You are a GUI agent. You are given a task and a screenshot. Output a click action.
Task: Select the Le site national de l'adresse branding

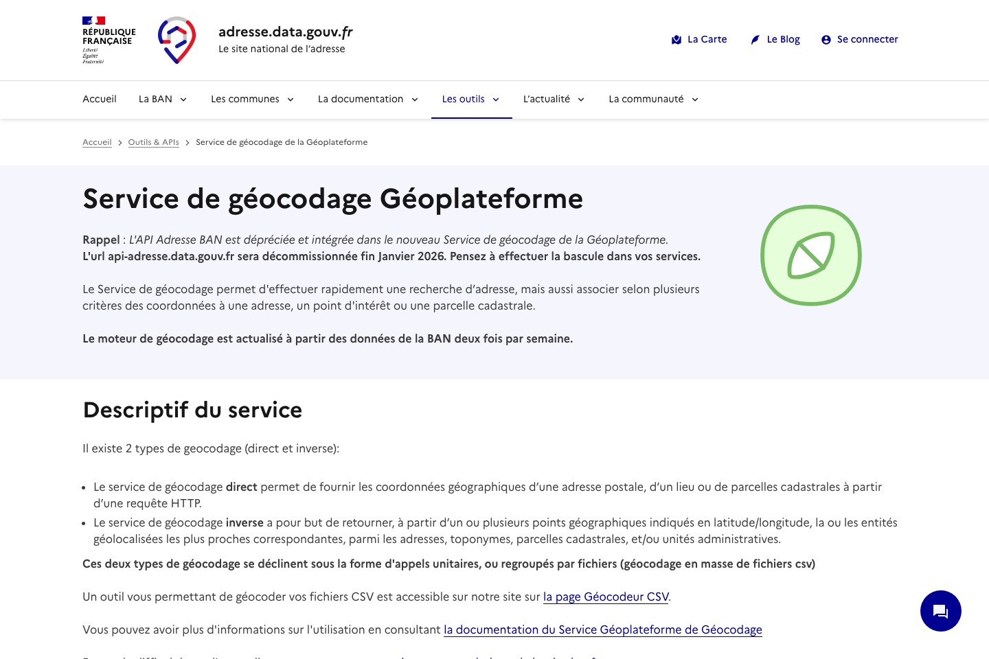(282, 49)
